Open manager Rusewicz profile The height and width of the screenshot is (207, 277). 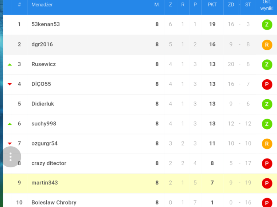(44, 64)
